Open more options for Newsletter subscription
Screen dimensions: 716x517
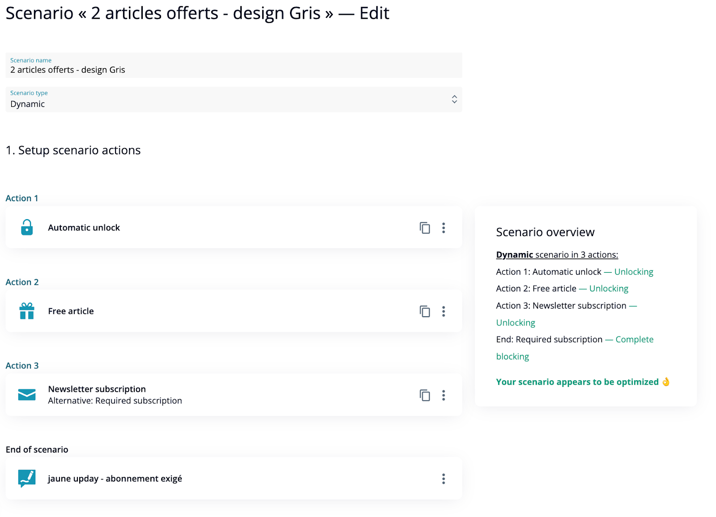point(443,395)
